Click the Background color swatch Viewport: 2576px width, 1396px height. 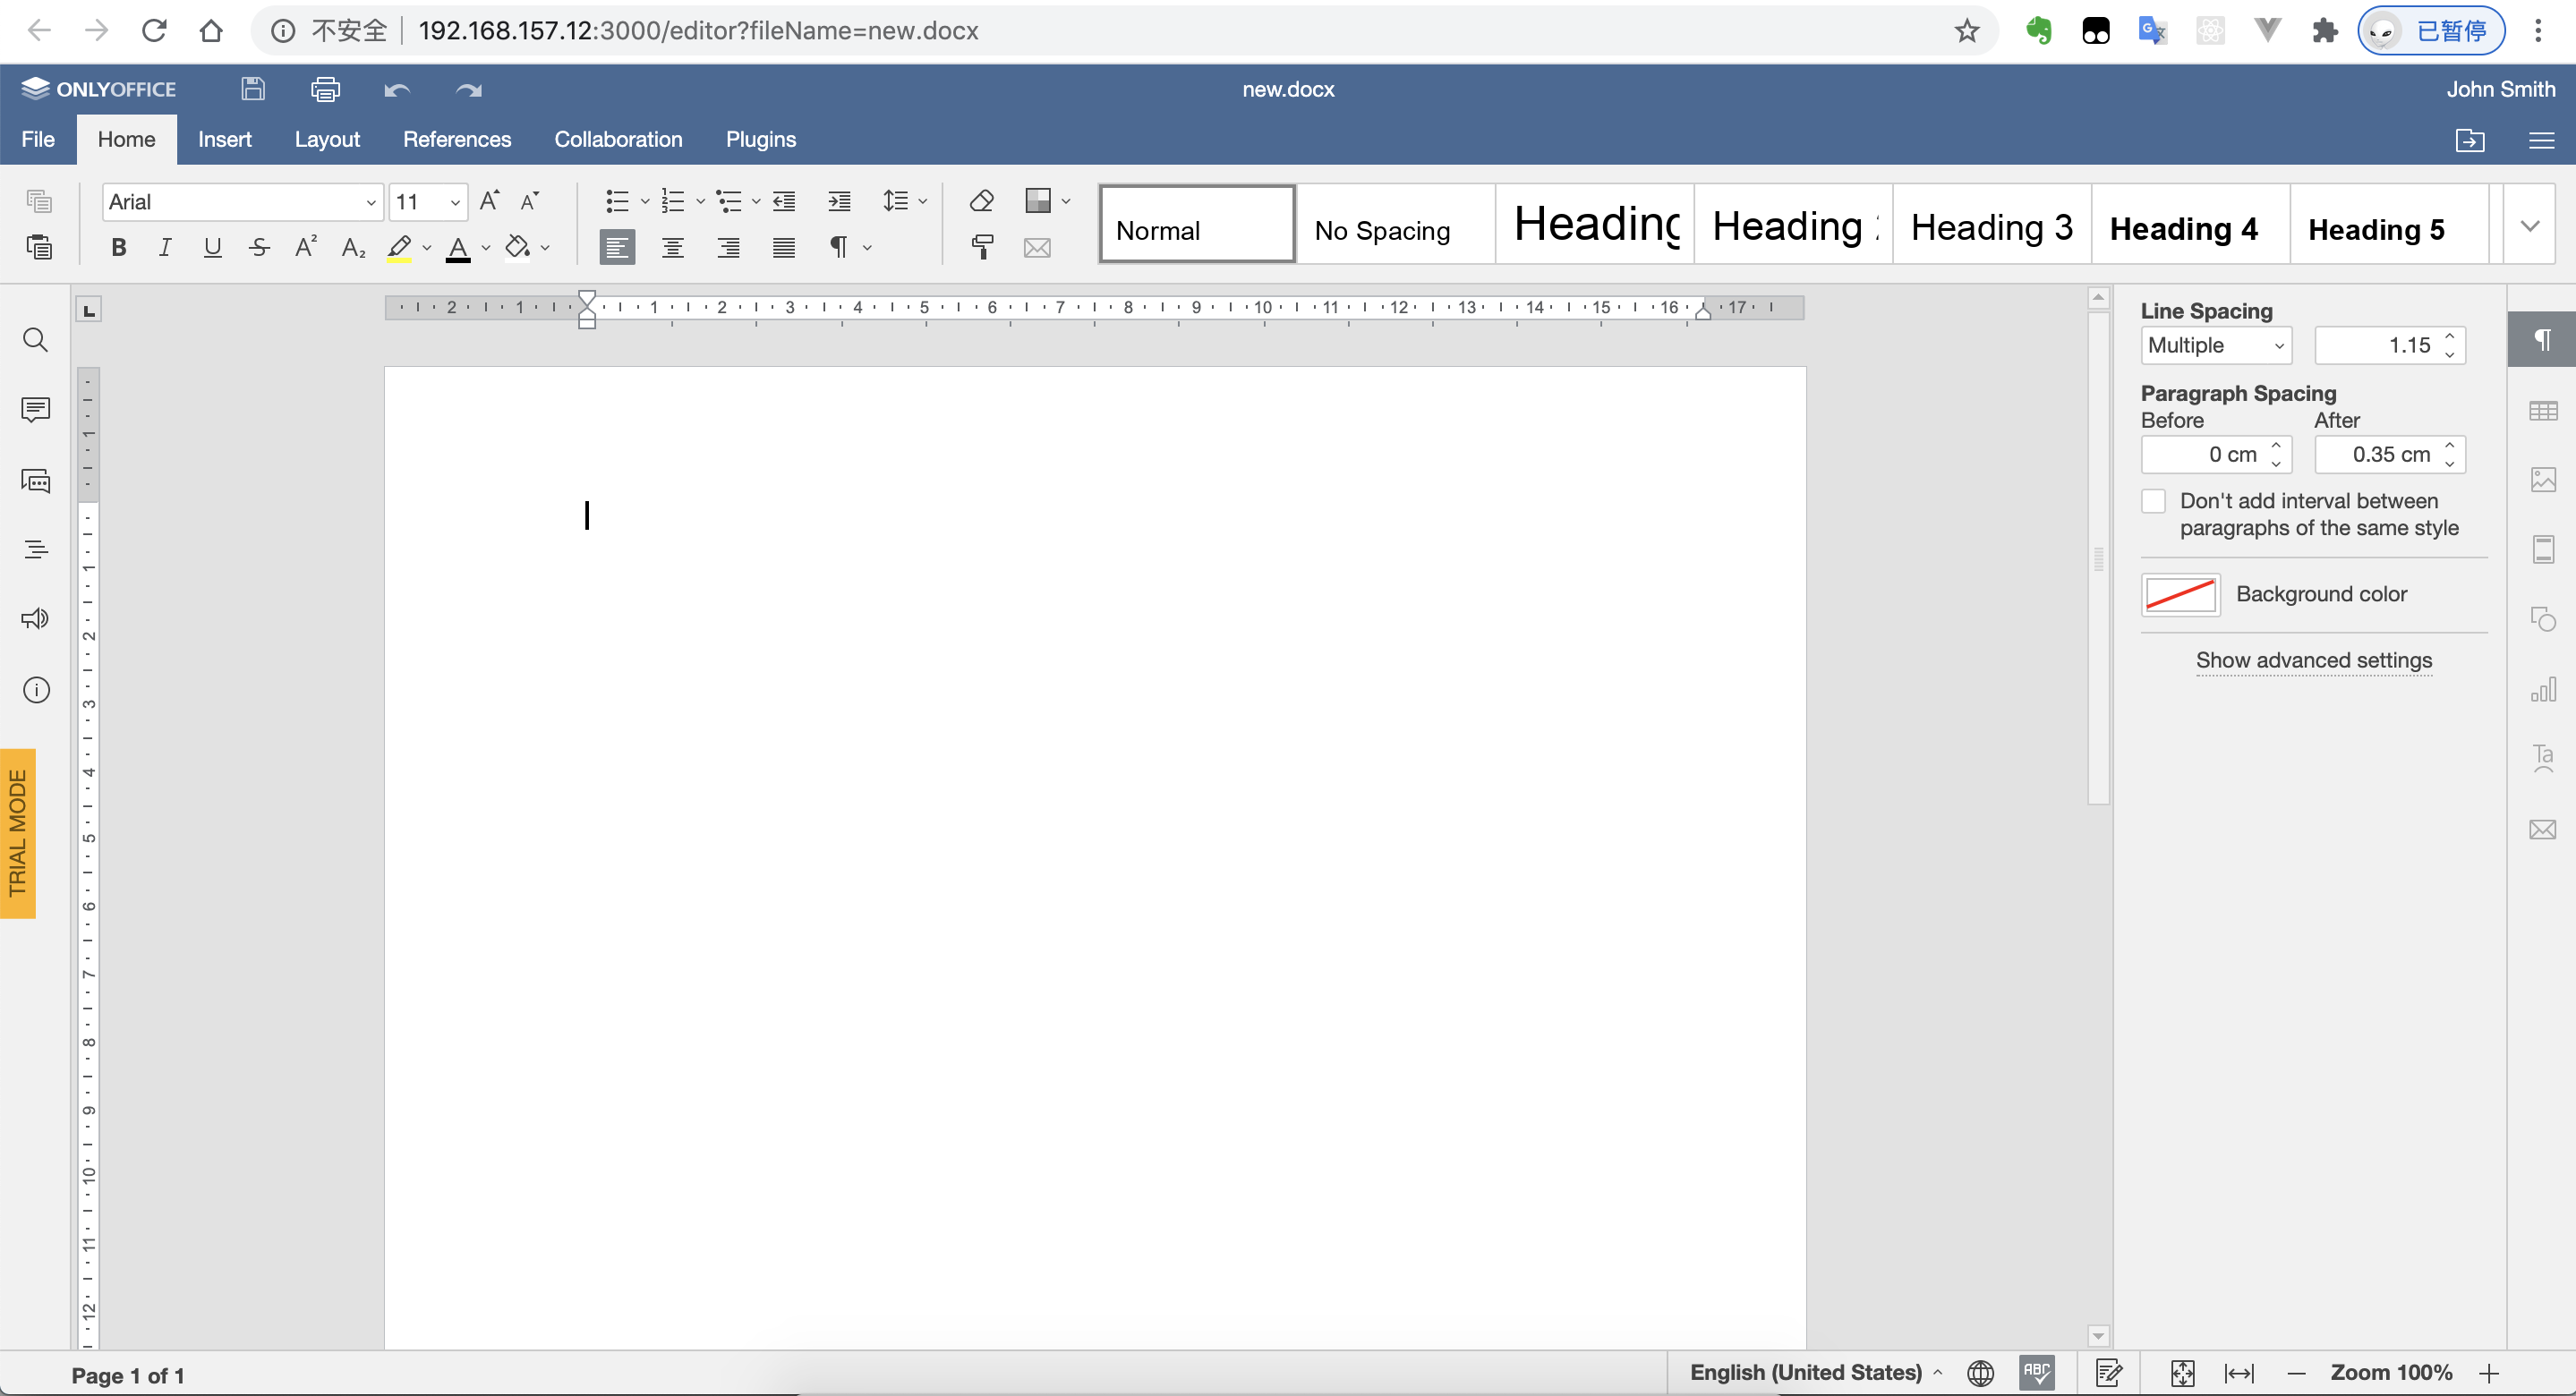pyautogui.click(x=2180, y=594)
